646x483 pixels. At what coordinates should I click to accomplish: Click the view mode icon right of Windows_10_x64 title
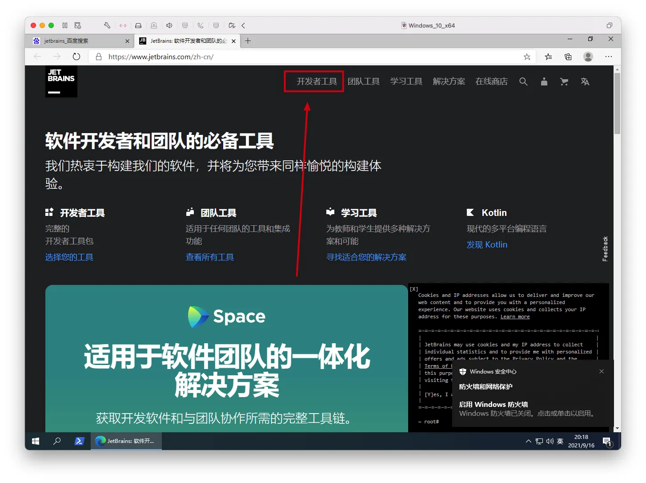[x=610, y=25]
